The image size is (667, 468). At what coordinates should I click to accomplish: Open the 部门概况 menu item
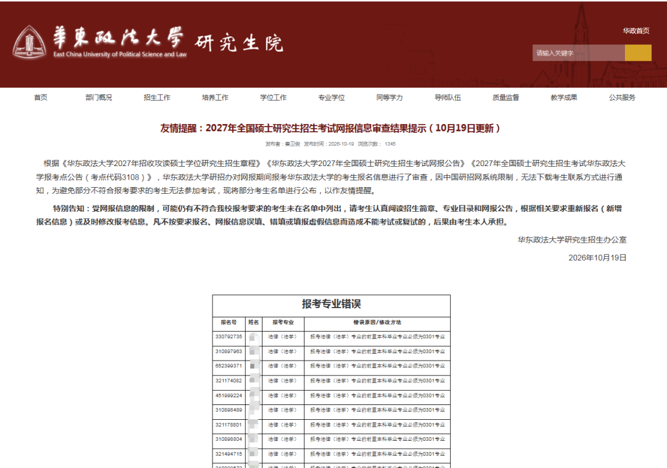(99, 98)
